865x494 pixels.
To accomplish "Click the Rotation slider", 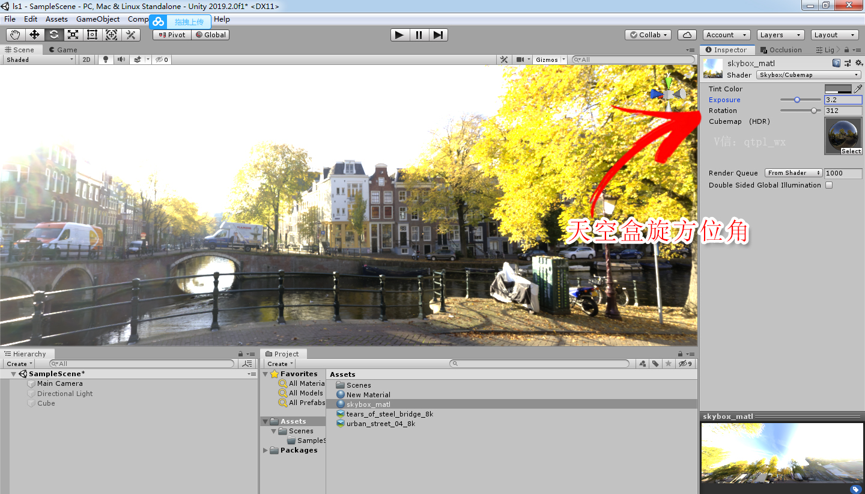I will coord(800,111).
